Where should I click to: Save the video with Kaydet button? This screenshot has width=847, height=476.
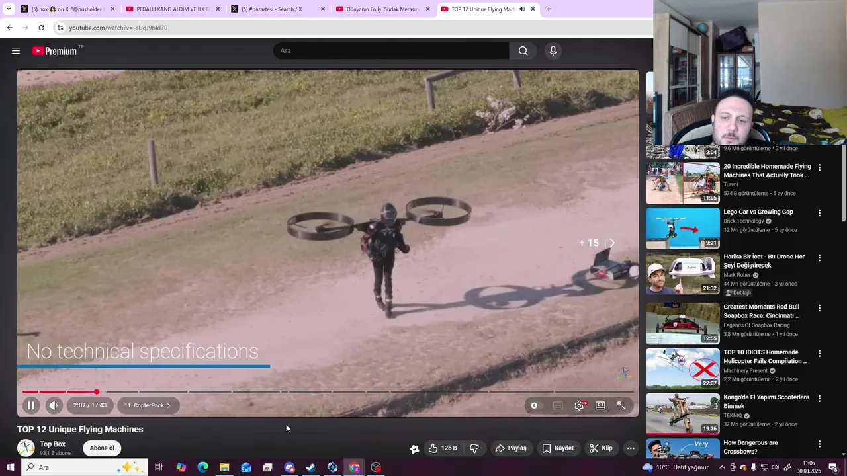click(558, 448)
